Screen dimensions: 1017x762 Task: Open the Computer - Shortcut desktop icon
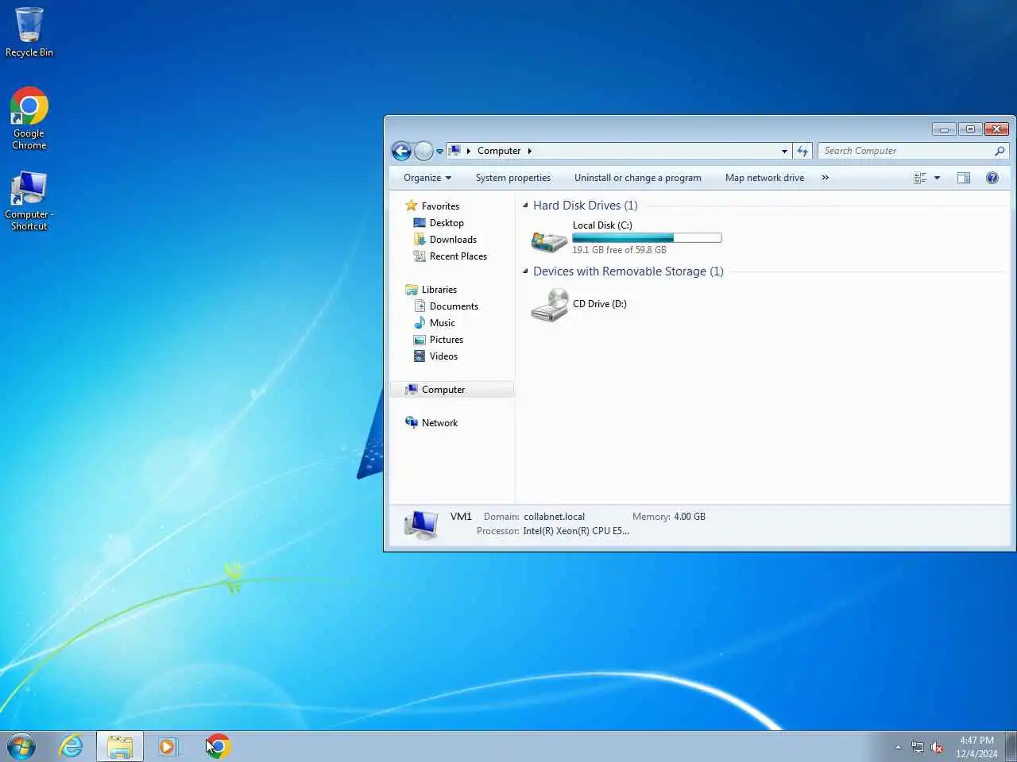point(29,201)
